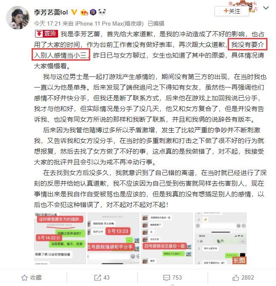Click the purple circular level badge
This screenshot has width=276, height=286.
[93, 12]
